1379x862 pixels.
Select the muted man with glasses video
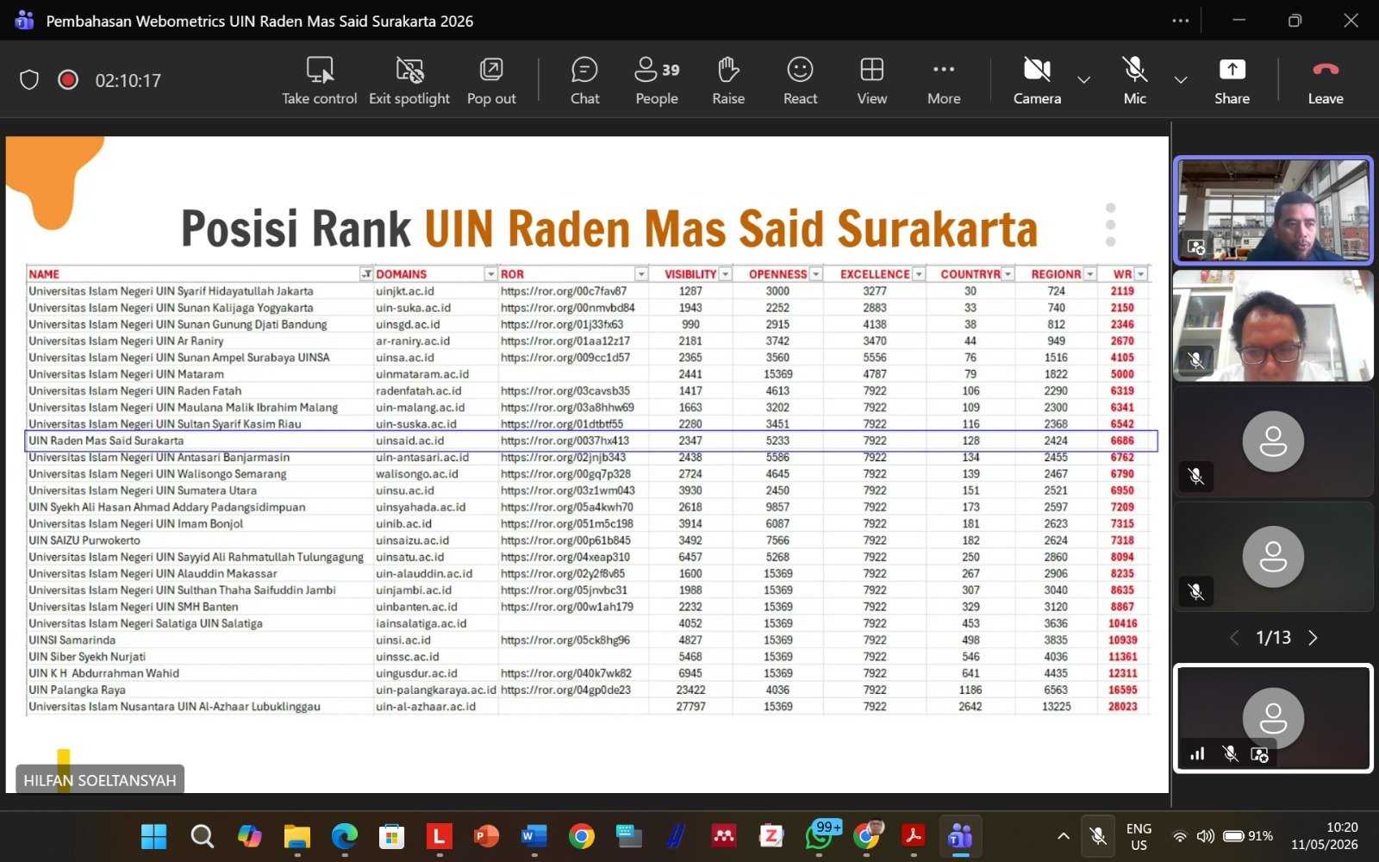point(1273,326)
